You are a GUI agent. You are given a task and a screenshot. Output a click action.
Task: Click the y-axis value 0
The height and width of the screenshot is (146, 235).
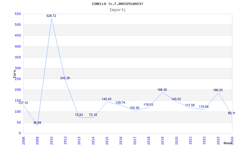point(20,133)
